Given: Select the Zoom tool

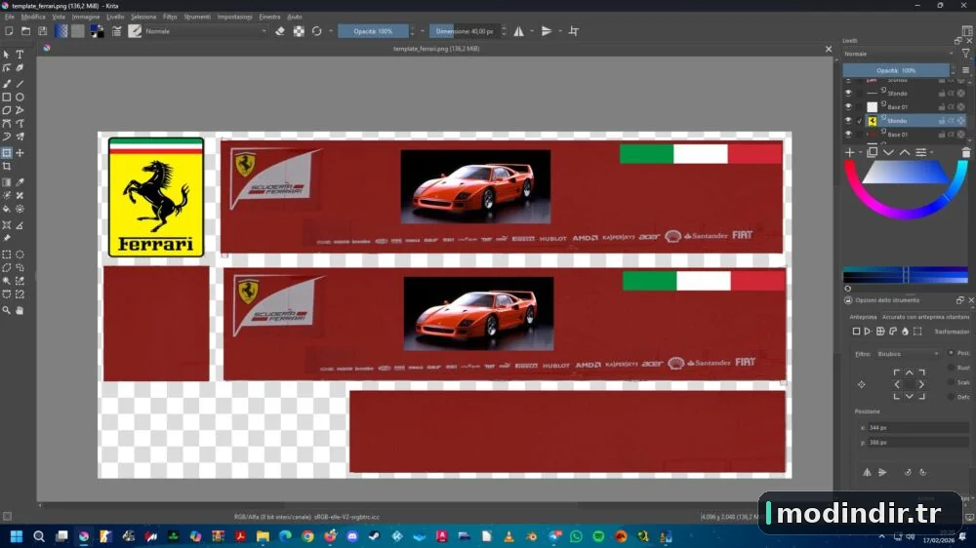Looking at the screenshot, I should pos(7,310).
